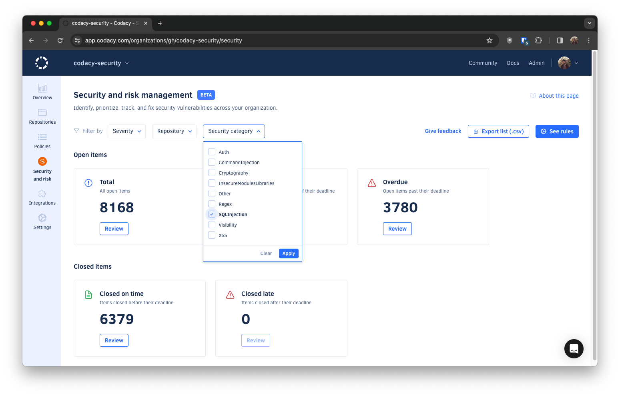
Task: Click the browser back arrow
Action: (x=31, y=40)
